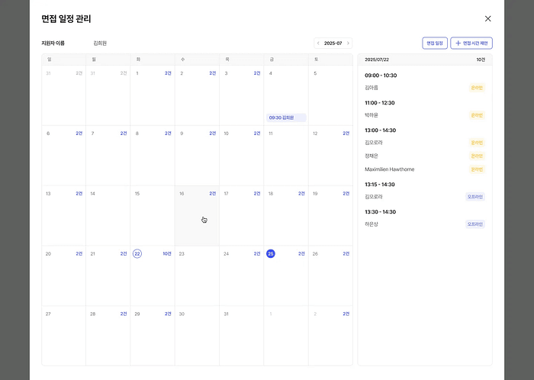
Task: Select the 09:00 - 10:30 time slot
Action: click(381, 76)
